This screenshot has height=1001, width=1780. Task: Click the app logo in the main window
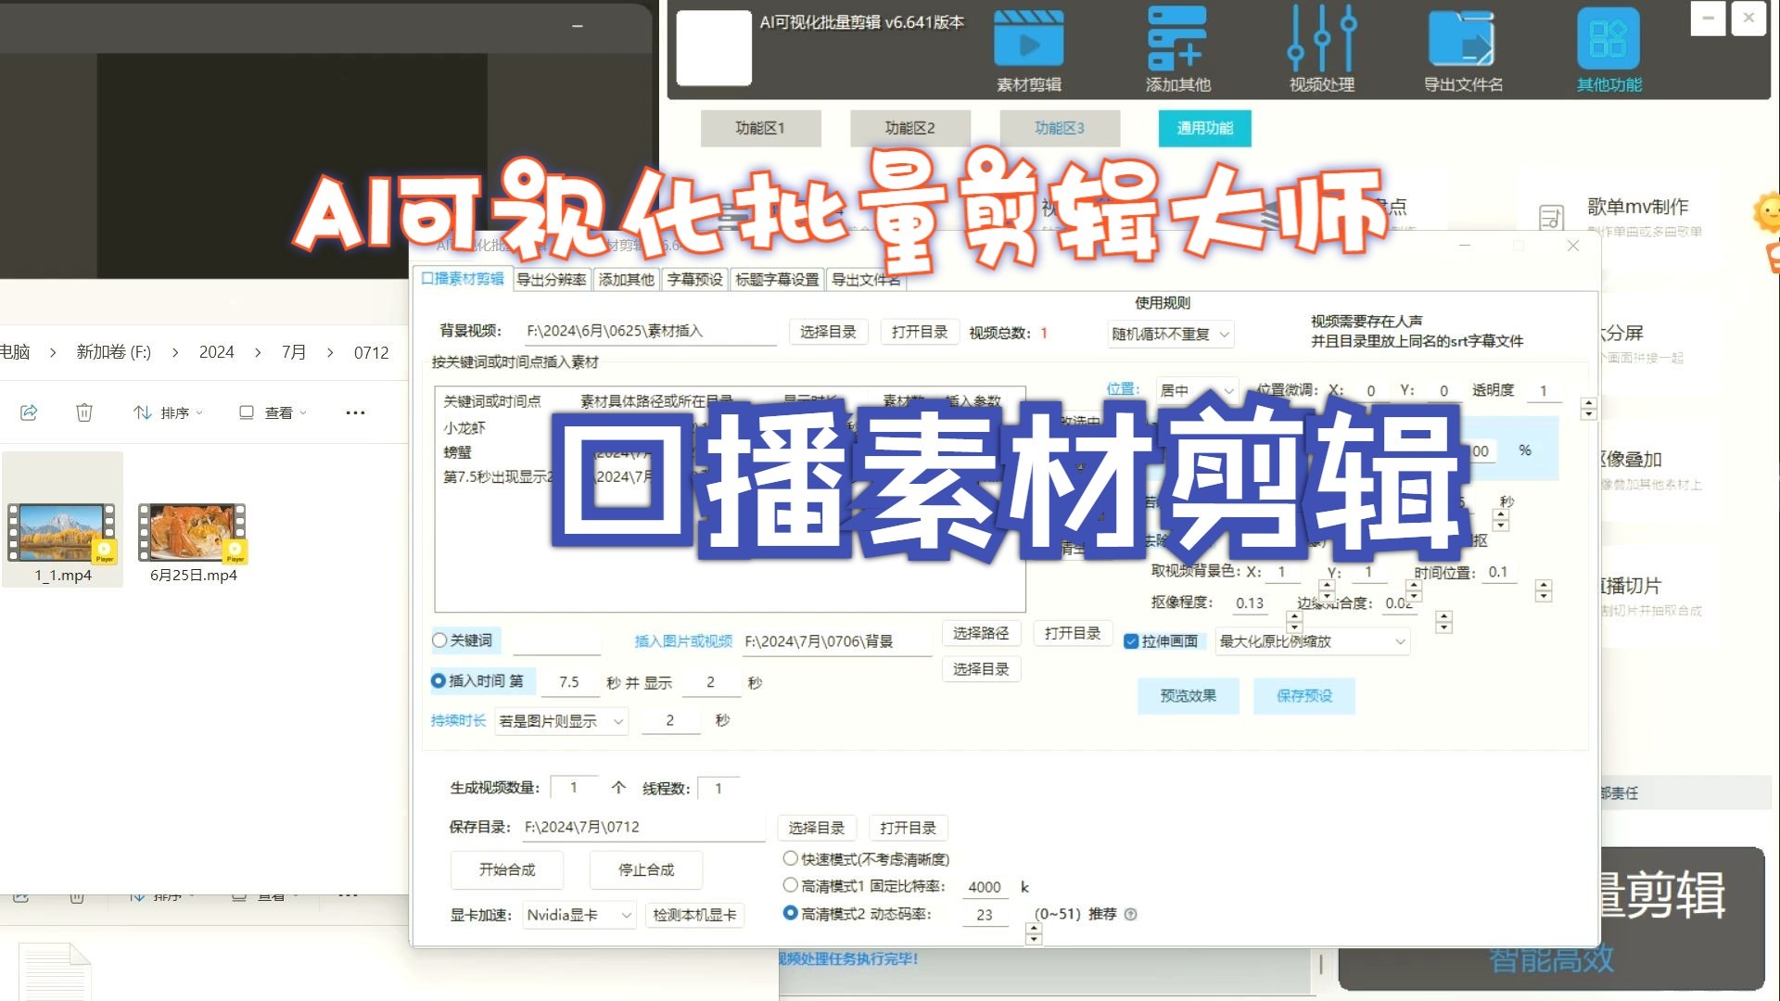coord(714,48)
